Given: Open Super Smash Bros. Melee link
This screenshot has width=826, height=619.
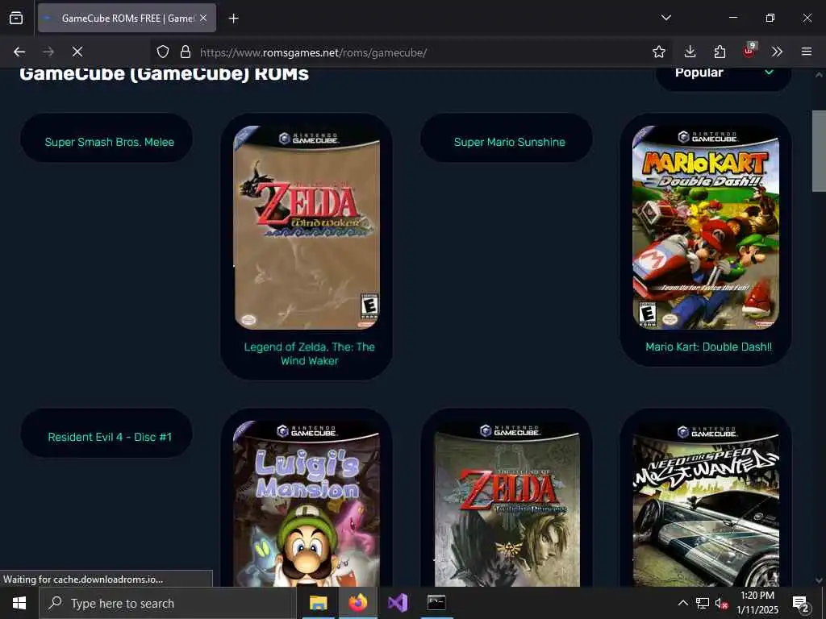Looking at the screenshot, I should pos(109,142).
